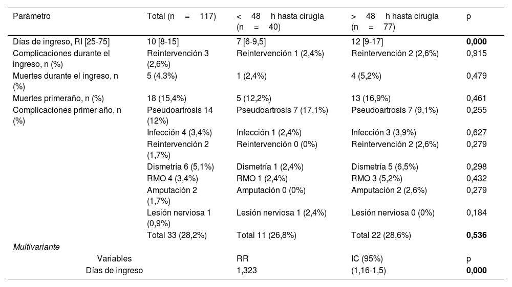Click the "Lesión nerviosa 1 (2,4%)" cell
Image resolution: width=512 pixels, height=287 pixels.
click(x=281, y=212)
